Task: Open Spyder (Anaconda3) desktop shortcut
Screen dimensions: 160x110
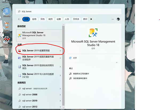Action: 6,42
